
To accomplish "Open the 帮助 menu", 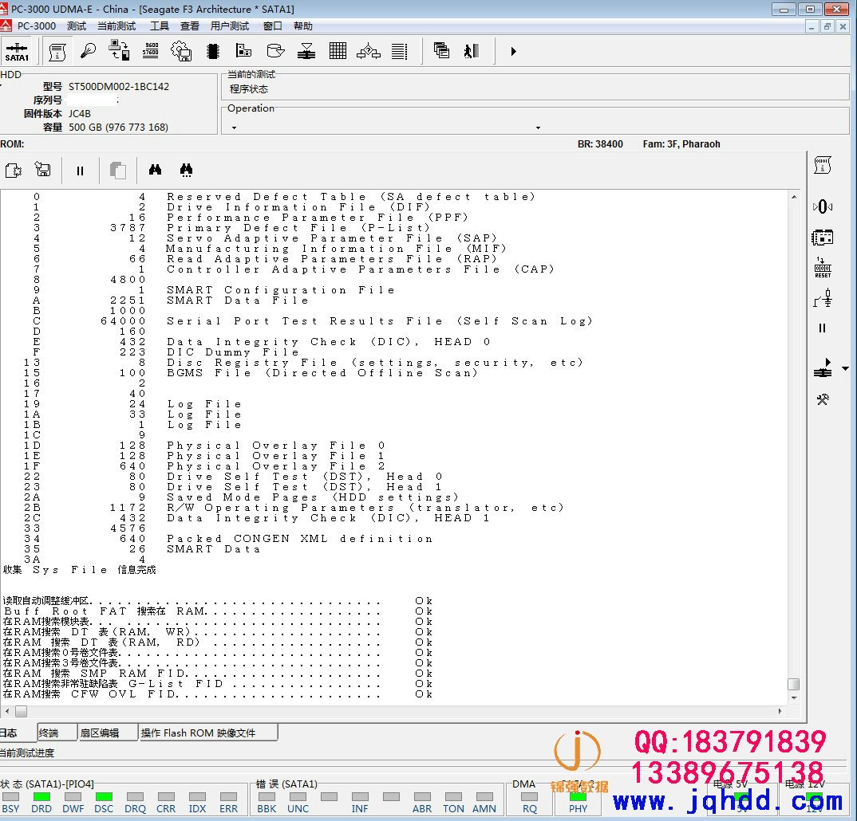I will pyautogui.click(x=302, y=26).
